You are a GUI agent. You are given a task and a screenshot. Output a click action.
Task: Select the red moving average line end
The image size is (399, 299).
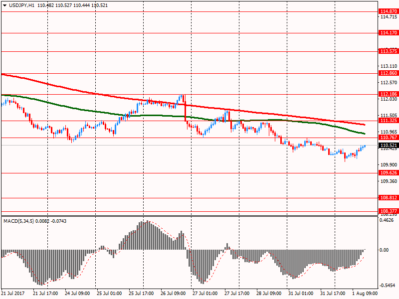coord(365,125)
